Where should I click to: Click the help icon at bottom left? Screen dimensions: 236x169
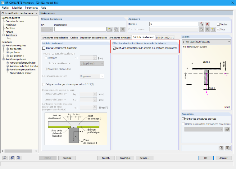click(5, 158)
